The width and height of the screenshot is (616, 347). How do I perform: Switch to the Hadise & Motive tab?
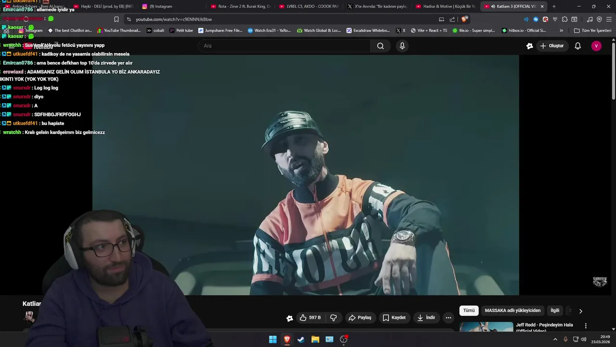pos(446,6)
